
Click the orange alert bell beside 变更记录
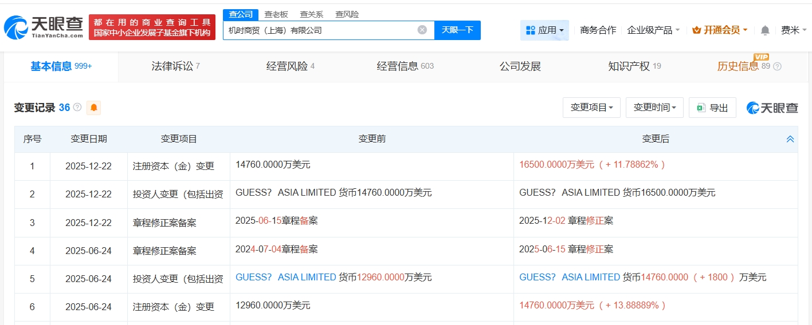point(93,108)
